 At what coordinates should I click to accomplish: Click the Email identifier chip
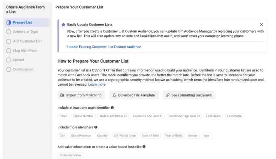[64, 116]
